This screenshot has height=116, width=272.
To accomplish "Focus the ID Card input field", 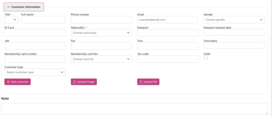I will (x=35, y=33).
